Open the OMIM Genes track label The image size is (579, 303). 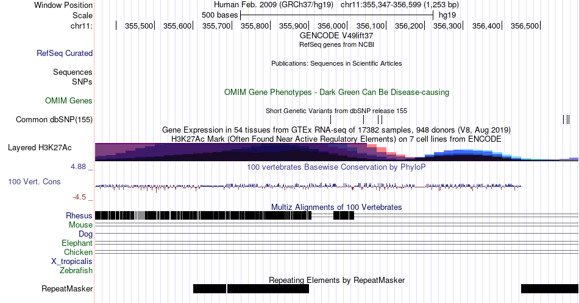[x=69, y=100]
